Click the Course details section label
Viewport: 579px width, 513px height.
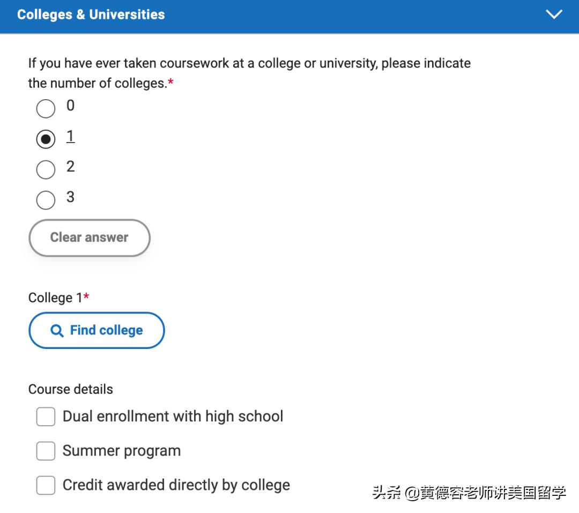70,389
